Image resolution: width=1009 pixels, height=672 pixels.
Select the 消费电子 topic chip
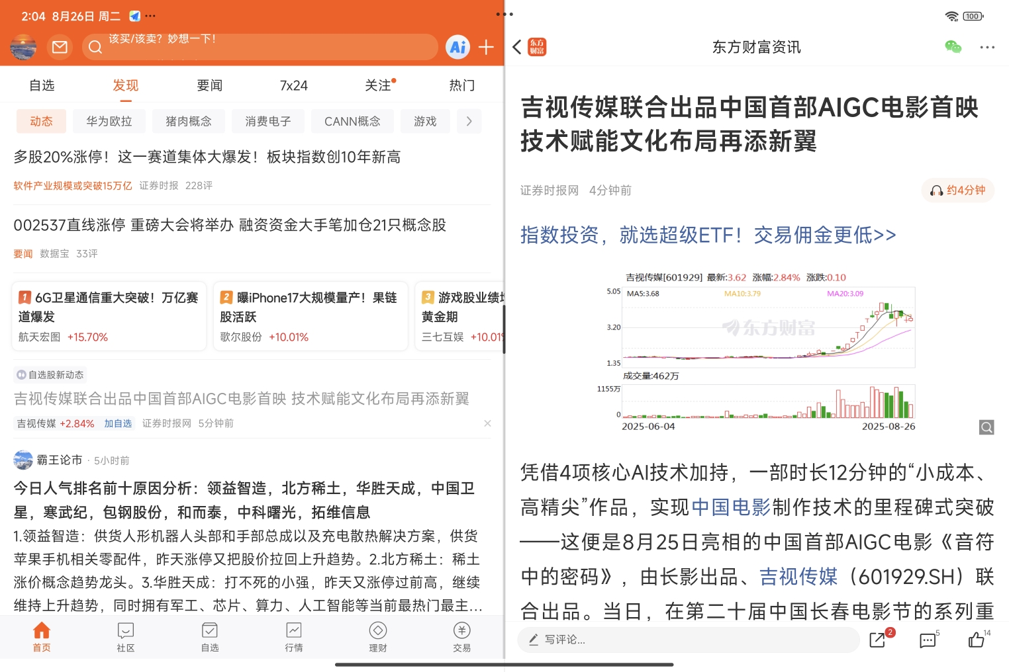click(x=268, y=121)
